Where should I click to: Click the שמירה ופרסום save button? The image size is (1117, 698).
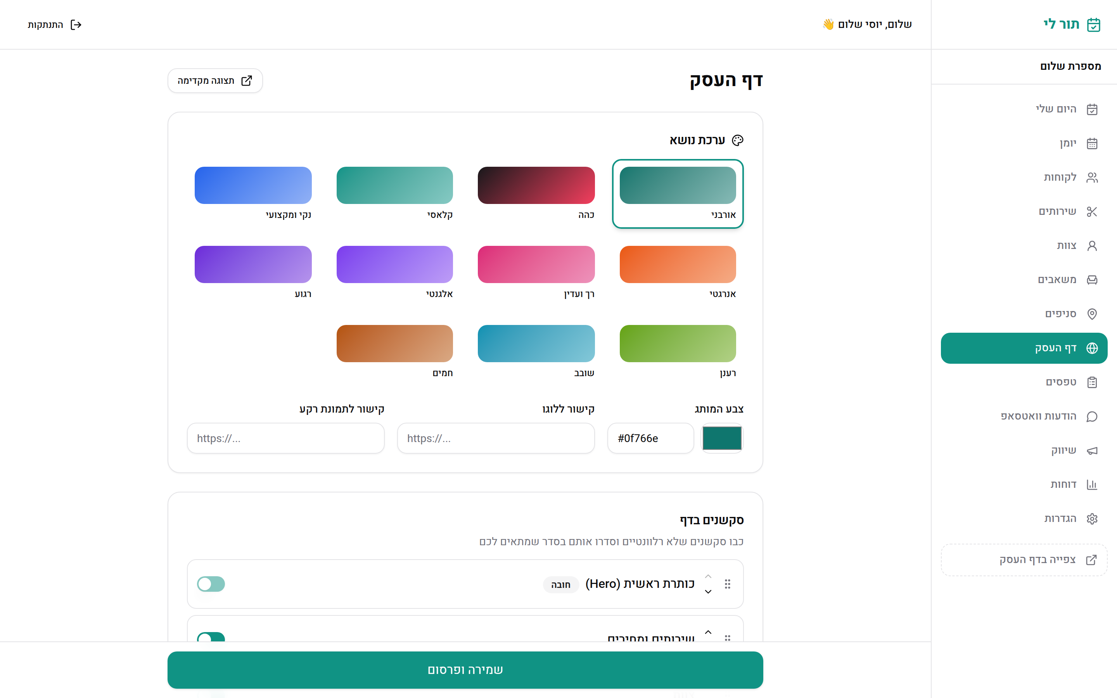point(465,670)
